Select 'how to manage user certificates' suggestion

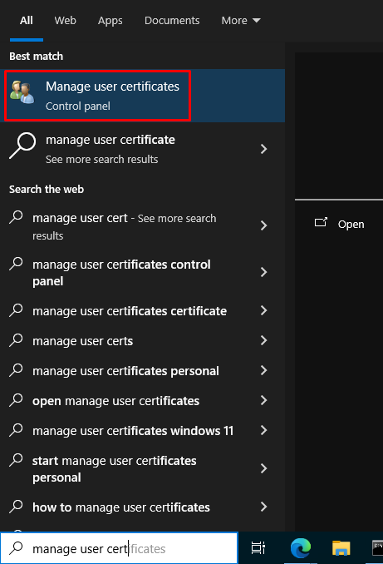click(x=142, y=507)
